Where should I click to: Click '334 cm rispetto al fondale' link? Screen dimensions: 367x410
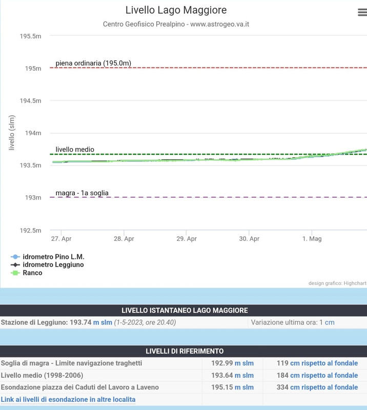317,387
